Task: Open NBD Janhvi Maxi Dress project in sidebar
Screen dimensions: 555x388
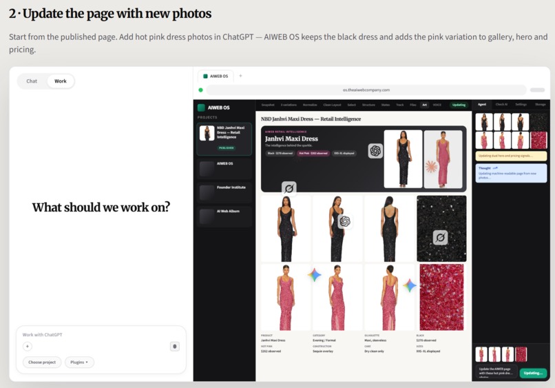Action: [224, 139]
